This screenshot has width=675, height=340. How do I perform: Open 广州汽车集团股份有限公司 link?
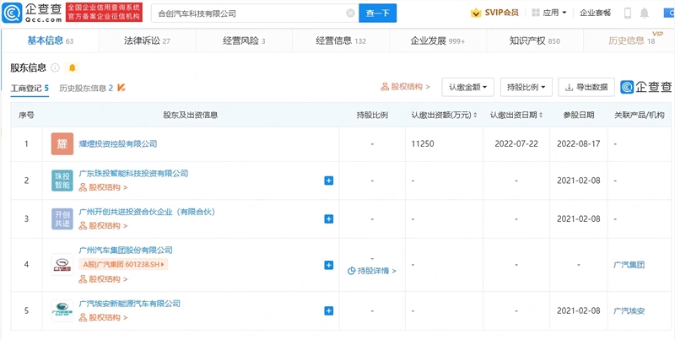click(126, 250)
